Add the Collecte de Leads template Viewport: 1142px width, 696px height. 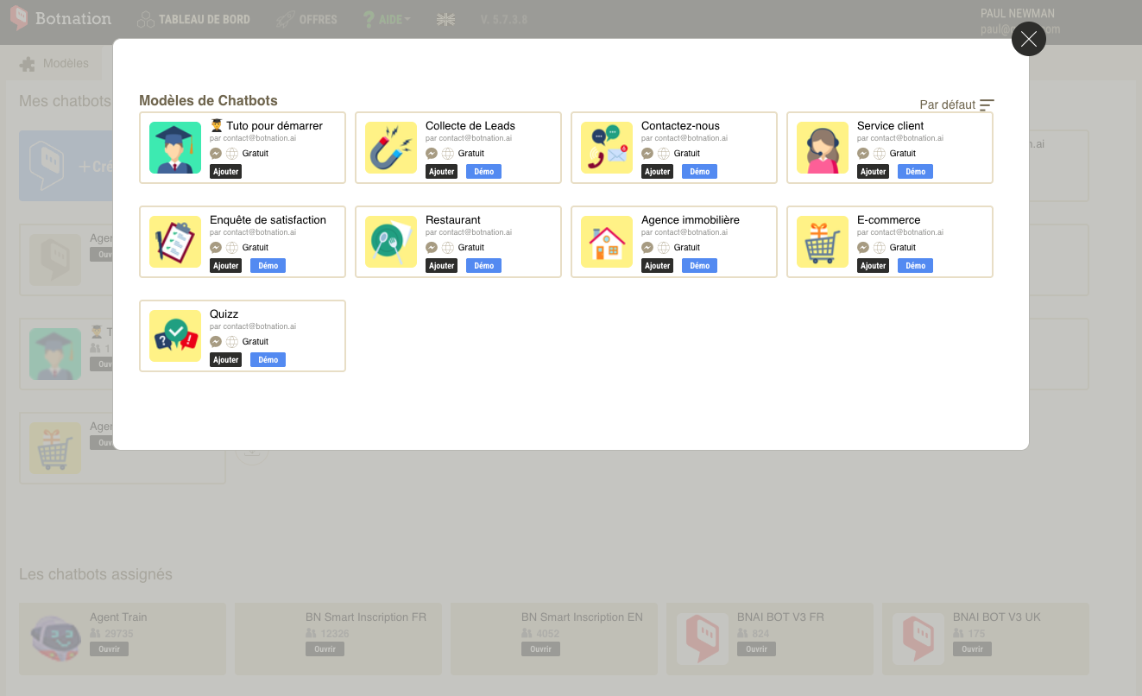(441, 172)
